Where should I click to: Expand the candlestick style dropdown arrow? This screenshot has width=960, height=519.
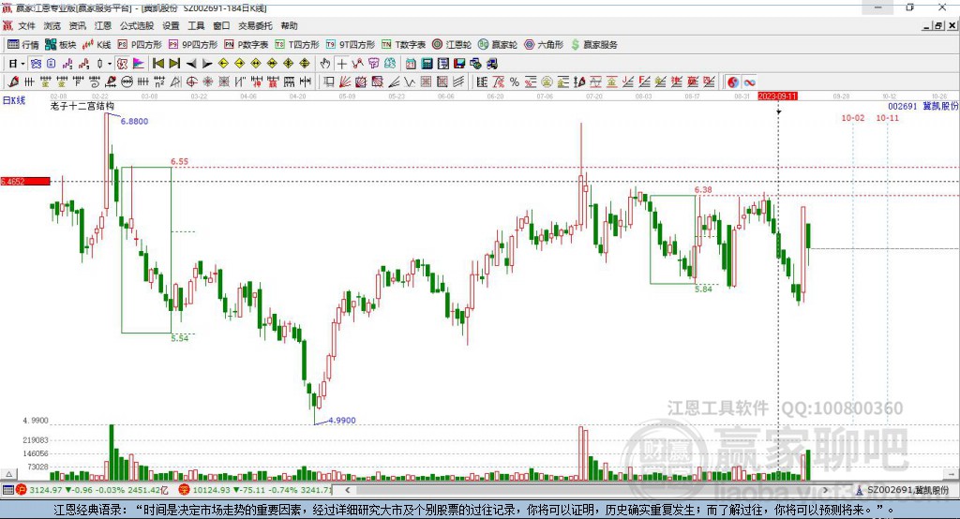coord(110,64)
